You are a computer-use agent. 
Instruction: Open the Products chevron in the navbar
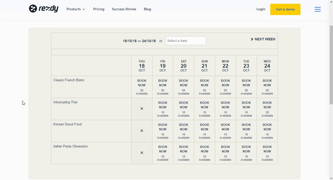point(84,9)
